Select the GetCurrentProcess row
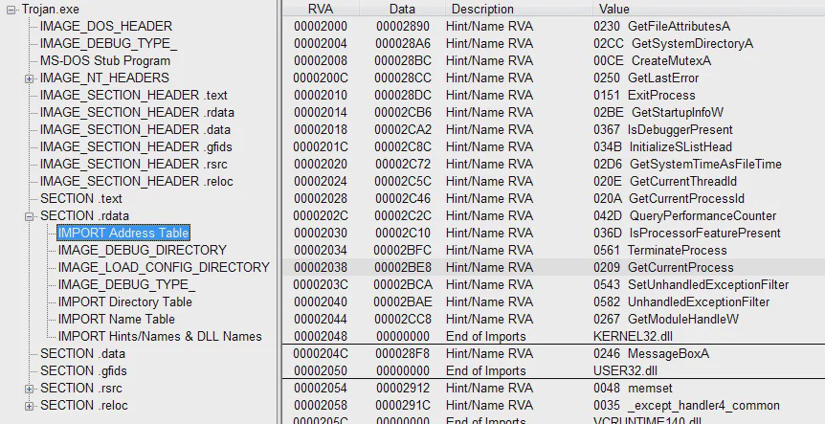The width and height of the screenshot is (825, 424). pyautogui.click(x=553, y=267)
